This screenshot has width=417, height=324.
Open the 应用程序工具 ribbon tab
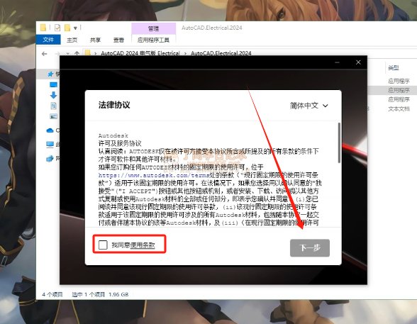153,40
